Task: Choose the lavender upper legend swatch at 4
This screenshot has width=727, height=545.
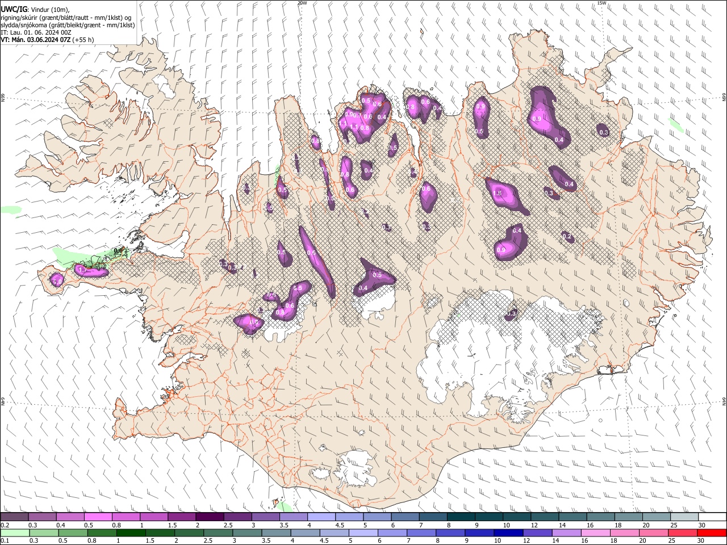Action: pos(320,517)
